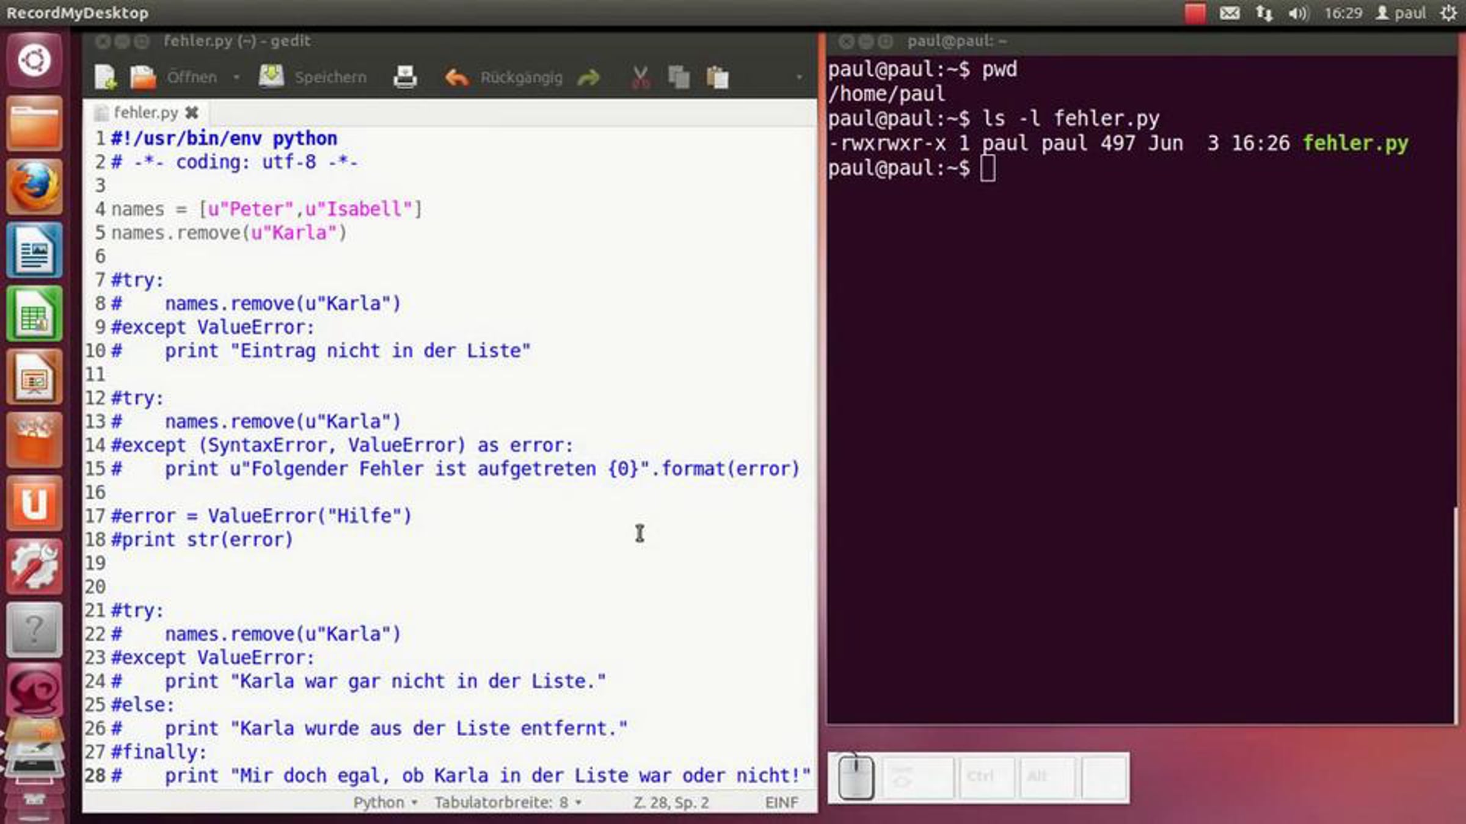Open the paul user menu in top panel
This screenshot has height=824, width=1466.
pyautogui.click(x=1401, y=13)
